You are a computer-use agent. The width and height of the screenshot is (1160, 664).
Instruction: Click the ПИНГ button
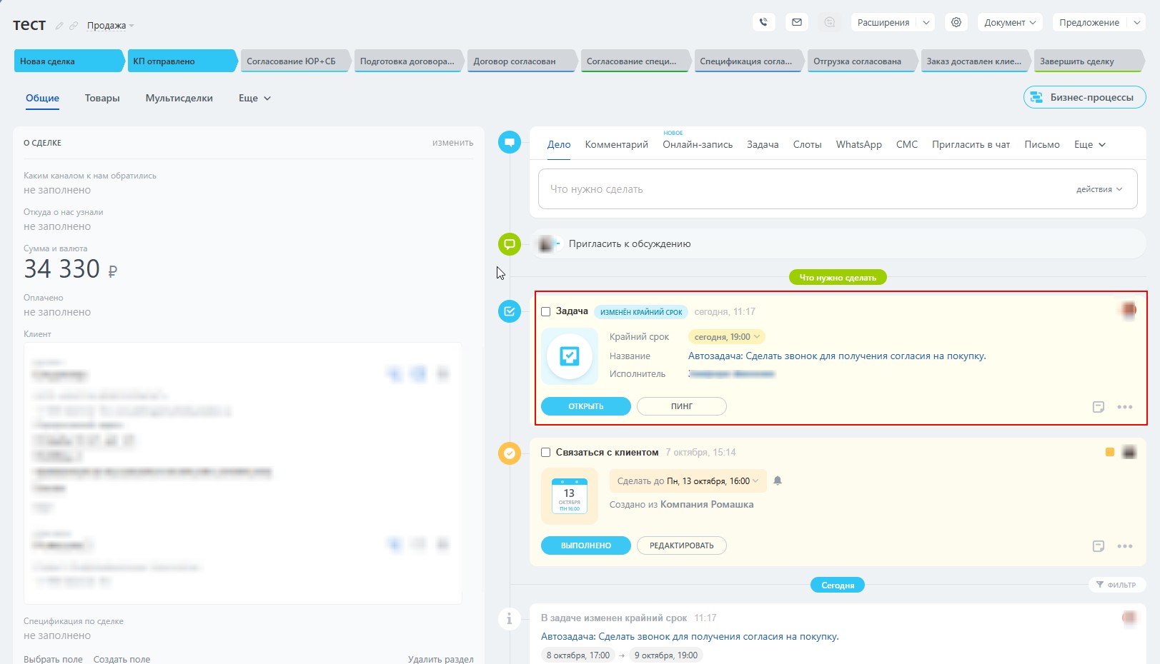682,406
